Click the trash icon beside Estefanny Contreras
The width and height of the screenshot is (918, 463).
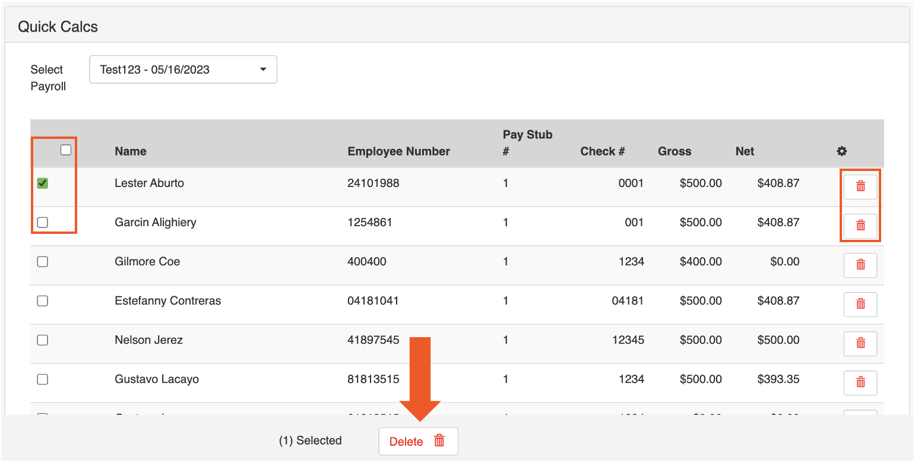860,304
